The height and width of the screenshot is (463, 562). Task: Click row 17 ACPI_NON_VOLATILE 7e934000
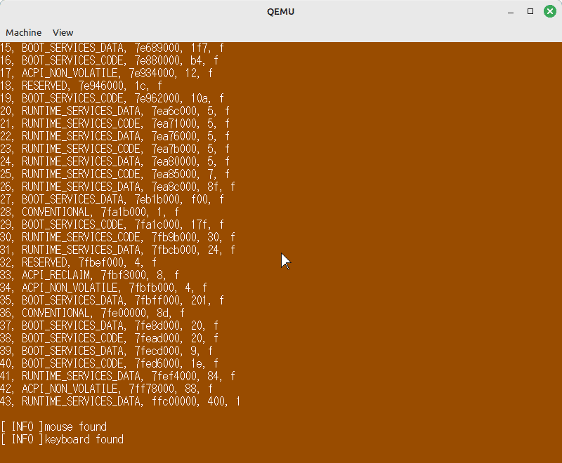coord(107,74)
